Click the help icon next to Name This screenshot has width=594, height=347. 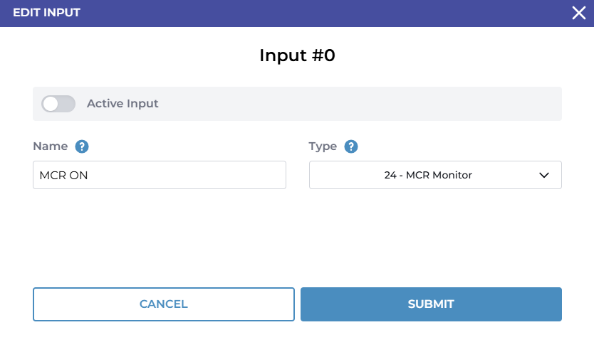tap(82, 146)
